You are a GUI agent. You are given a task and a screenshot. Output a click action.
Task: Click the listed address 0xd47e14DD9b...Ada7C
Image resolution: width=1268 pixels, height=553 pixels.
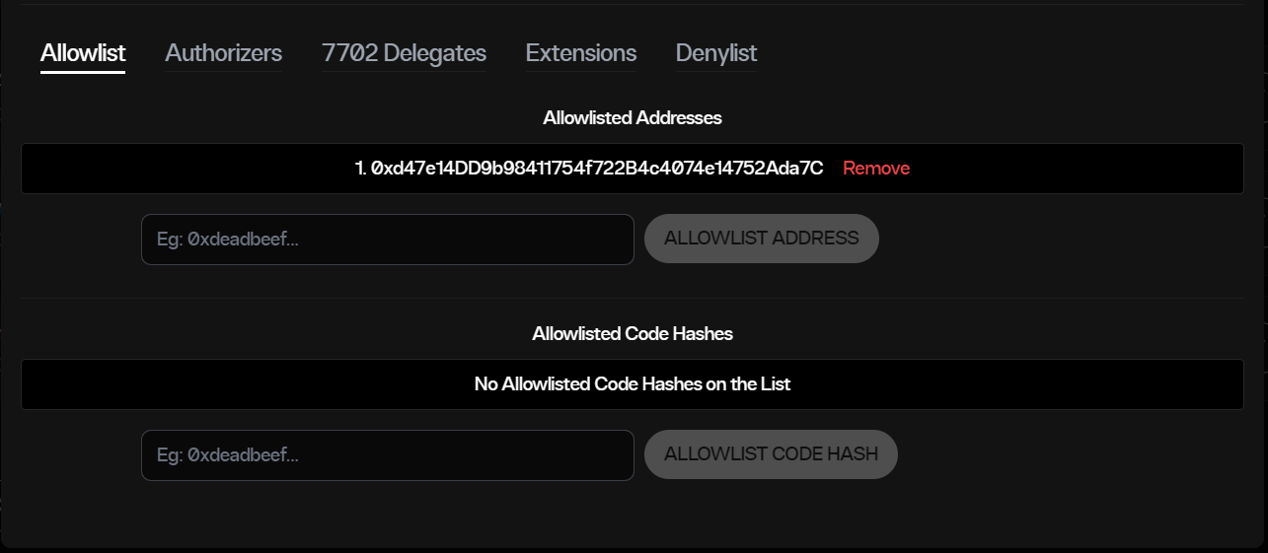coord(596,169)
